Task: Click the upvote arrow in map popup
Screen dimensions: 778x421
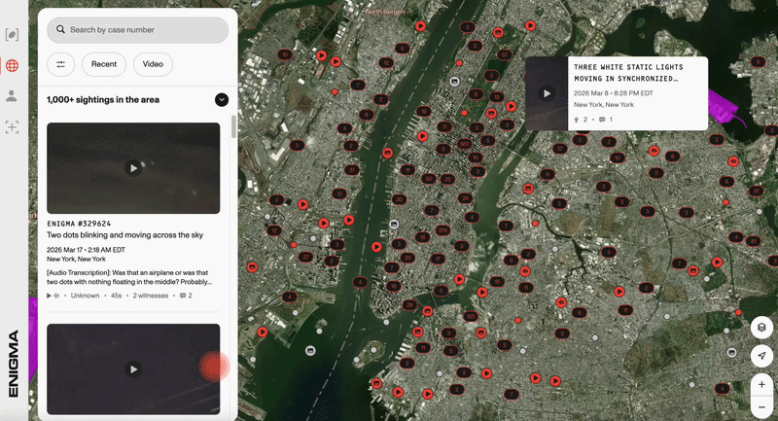Action: [577, 120]
